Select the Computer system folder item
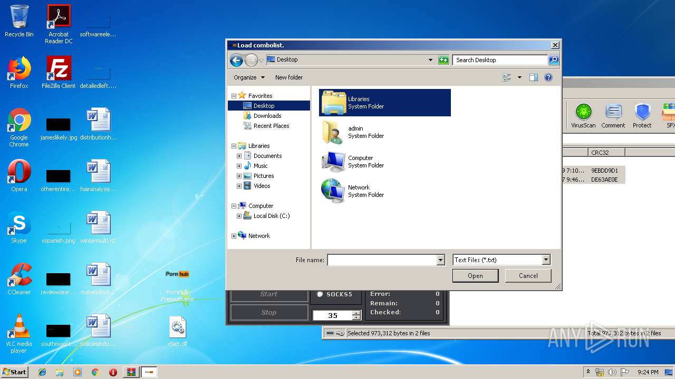Image resolution: width=675 pixels, height=379 pixels. click(x=385, y=162)
